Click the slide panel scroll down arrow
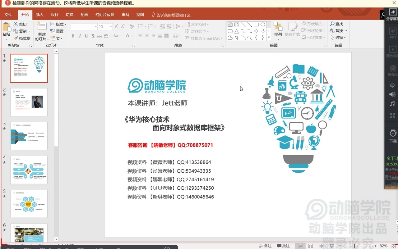The width and height of the screenshot is (398, 249). click(56, 239)
